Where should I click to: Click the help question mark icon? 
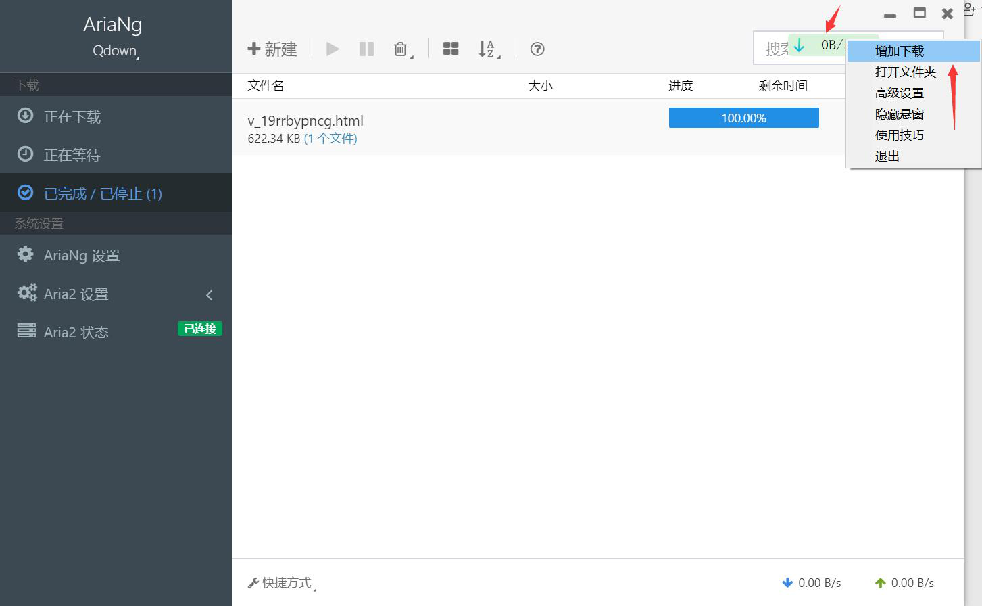click(537, 49)
